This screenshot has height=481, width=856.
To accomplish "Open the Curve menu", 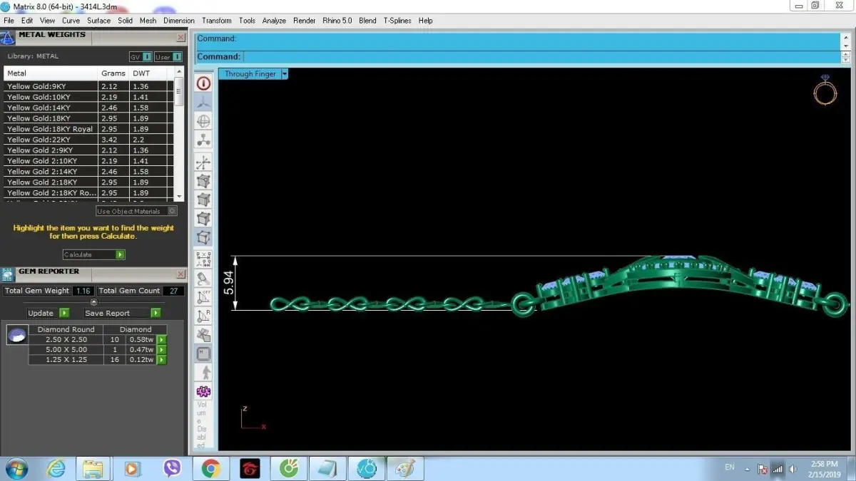I will point(71,21).
